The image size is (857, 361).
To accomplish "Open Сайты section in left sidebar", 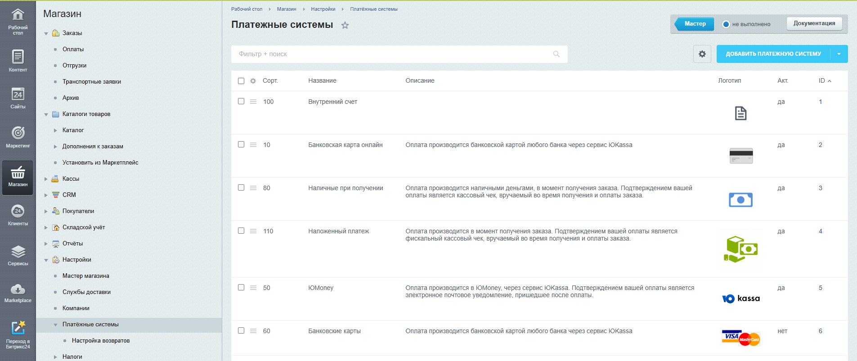I will click(x=18, y=98).
